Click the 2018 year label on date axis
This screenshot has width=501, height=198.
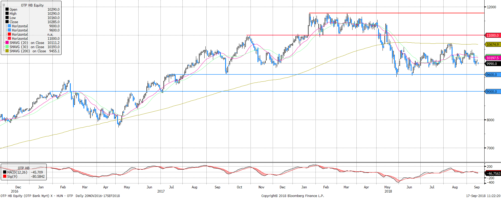(x=388, y=191)
